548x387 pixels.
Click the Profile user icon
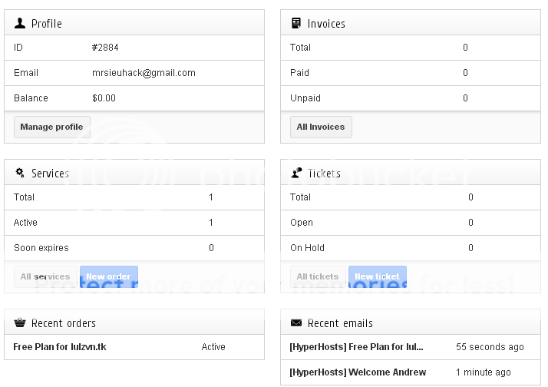pos(20,23)
